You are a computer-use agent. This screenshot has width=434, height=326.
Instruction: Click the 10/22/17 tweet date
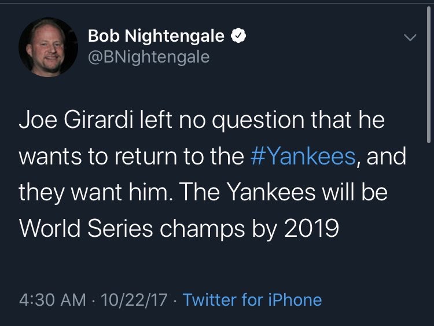[134, 300]
